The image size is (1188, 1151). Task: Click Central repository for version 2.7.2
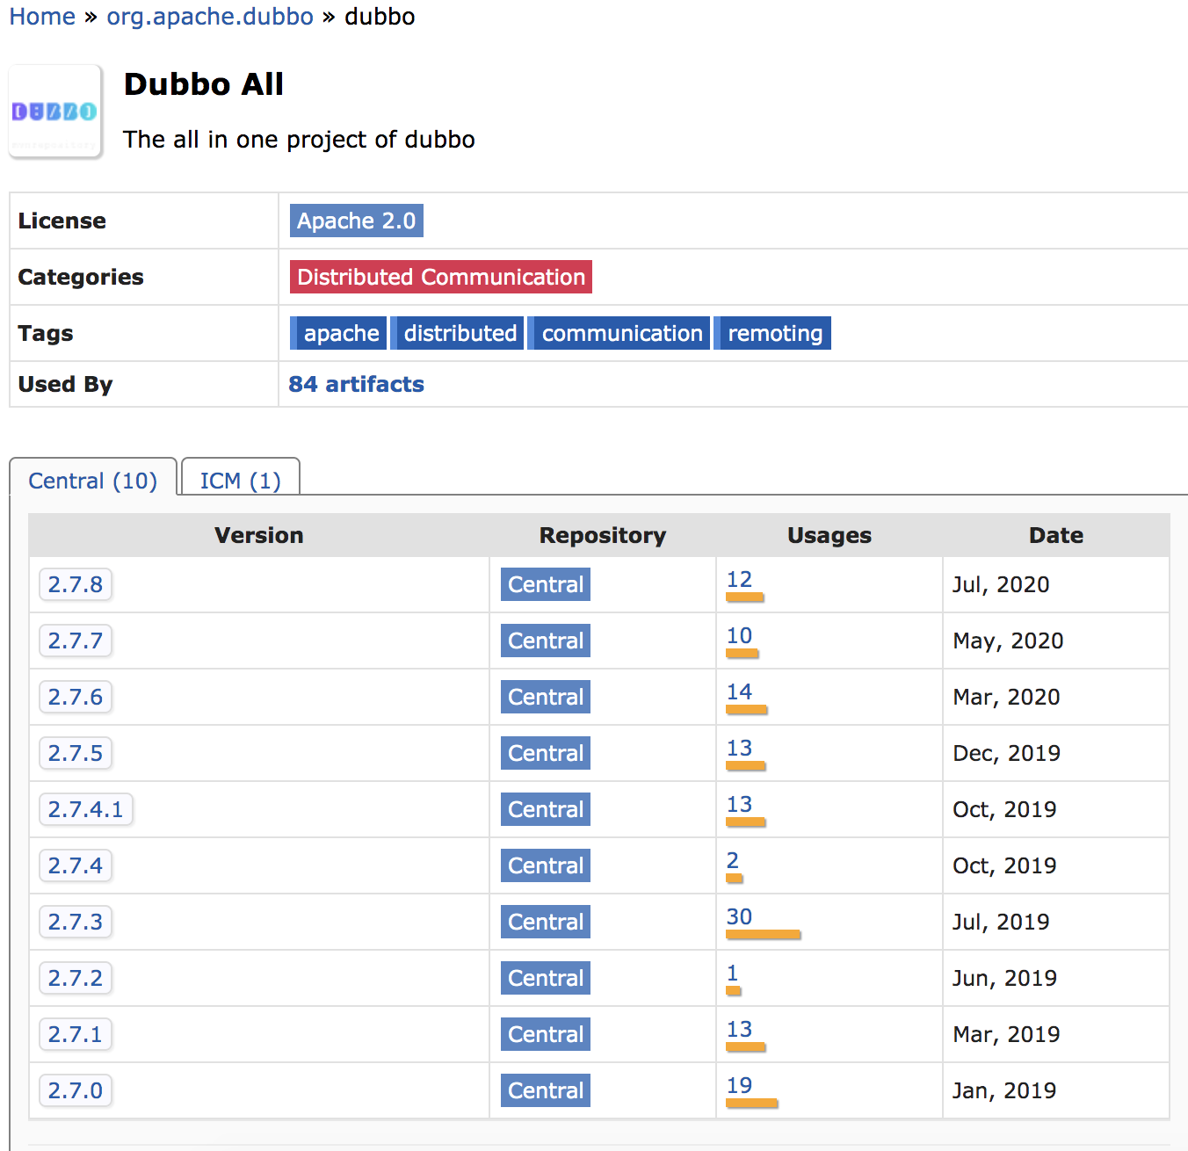(x=546, y=978)
